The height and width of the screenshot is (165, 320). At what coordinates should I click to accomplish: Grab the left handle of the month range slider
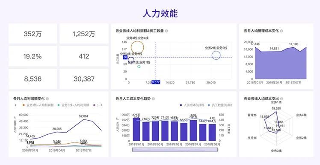[133, 150]
